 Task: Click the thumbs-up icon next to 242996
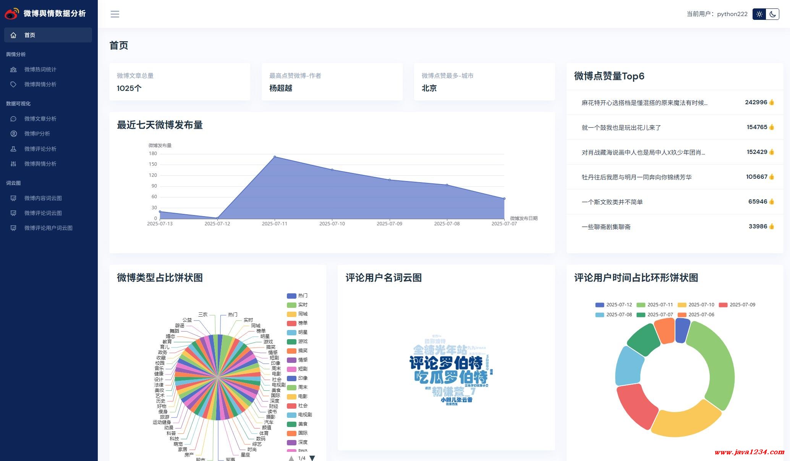(x=771, y=102)
